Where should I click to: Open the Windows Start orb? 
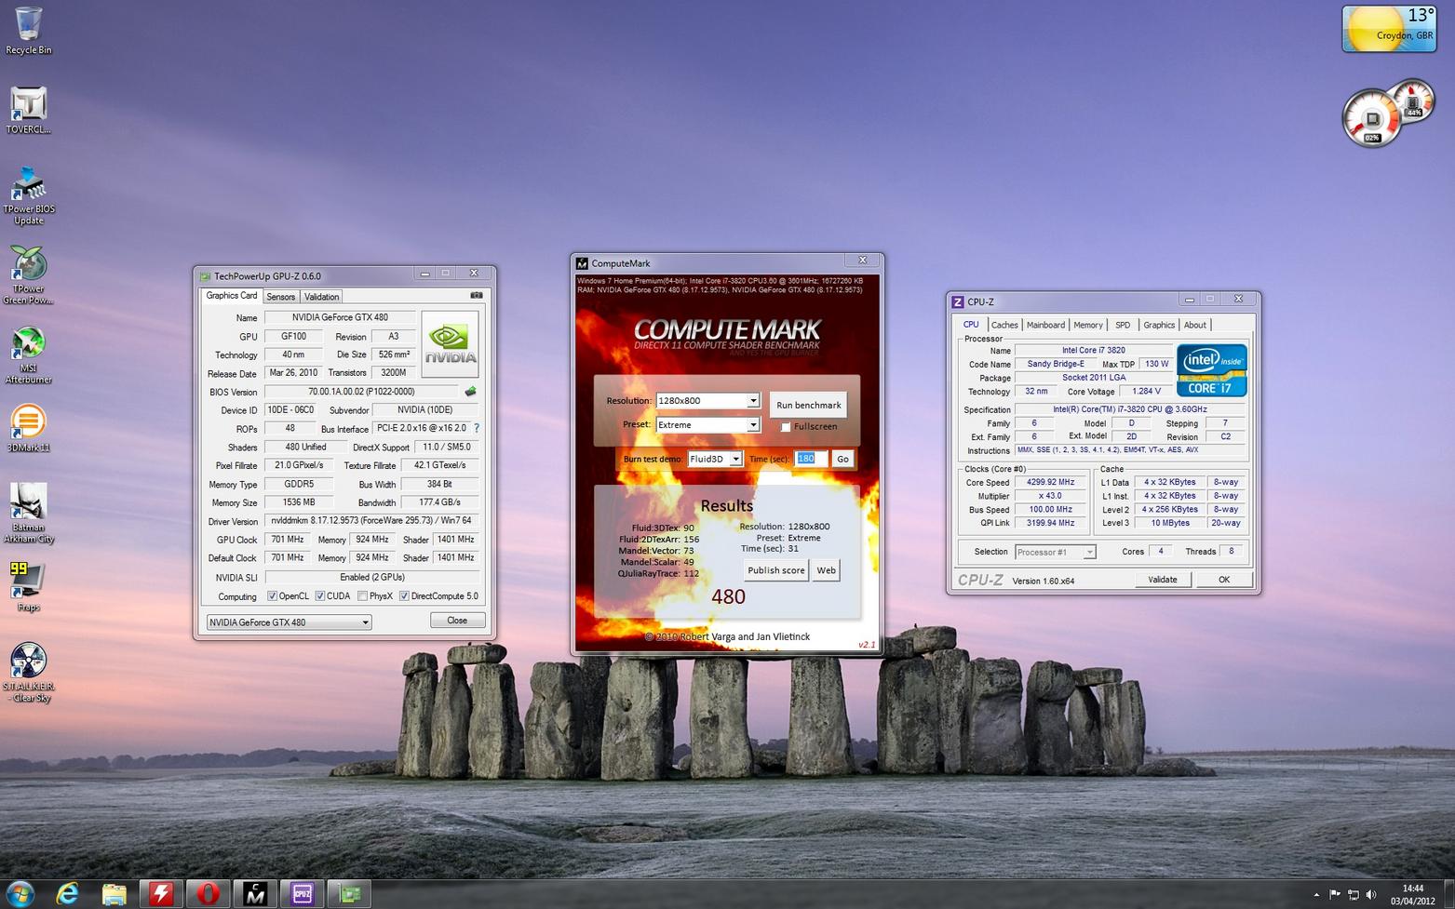click(x=20, y=894)
